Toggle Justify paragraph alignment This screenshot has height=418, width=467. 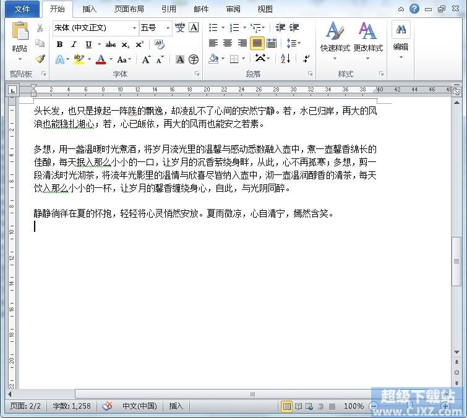(257, 43)
